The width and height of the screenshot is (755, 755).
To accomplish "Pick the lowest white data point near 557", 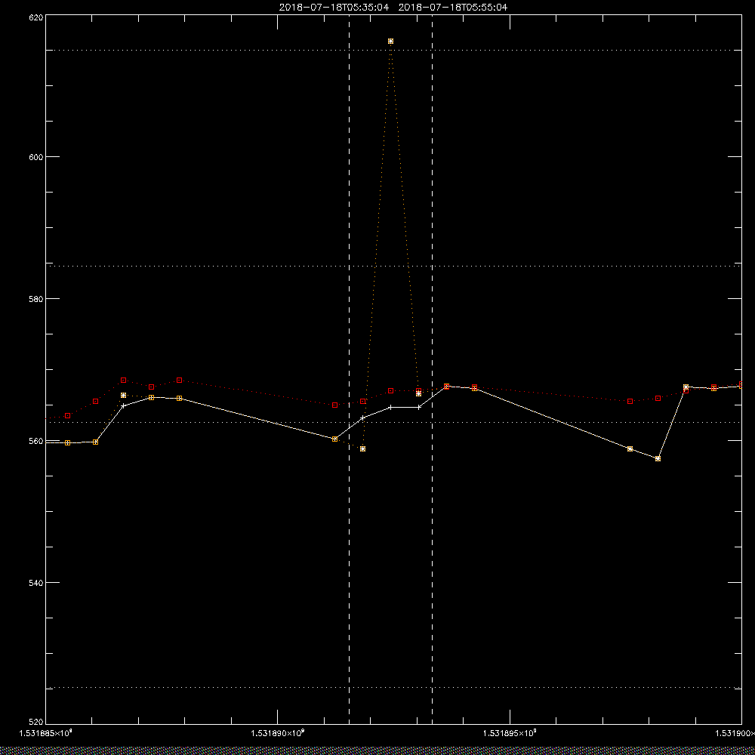I will (x=658, y=458).
